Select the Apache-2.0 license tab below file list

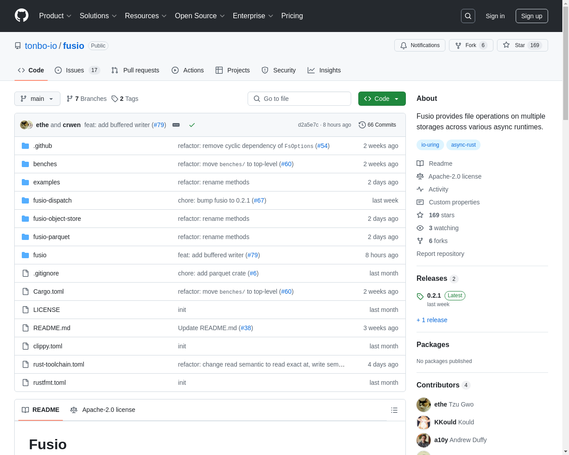coord(103,410)
